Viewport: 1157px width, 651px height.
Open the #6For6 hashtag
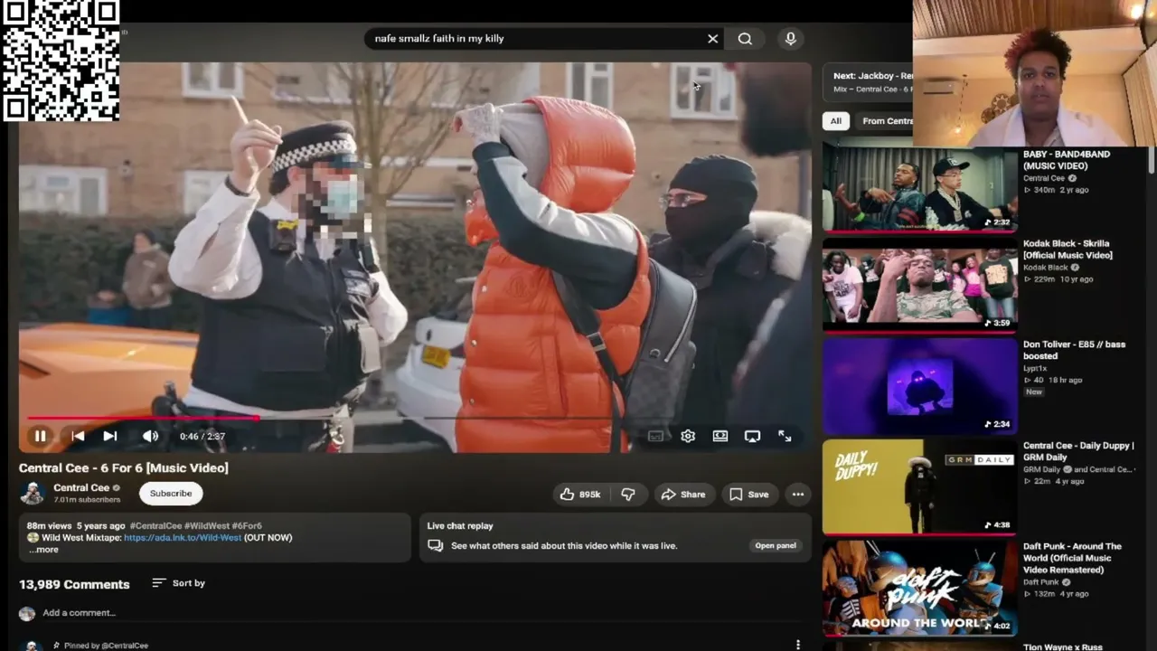[247, 525]
